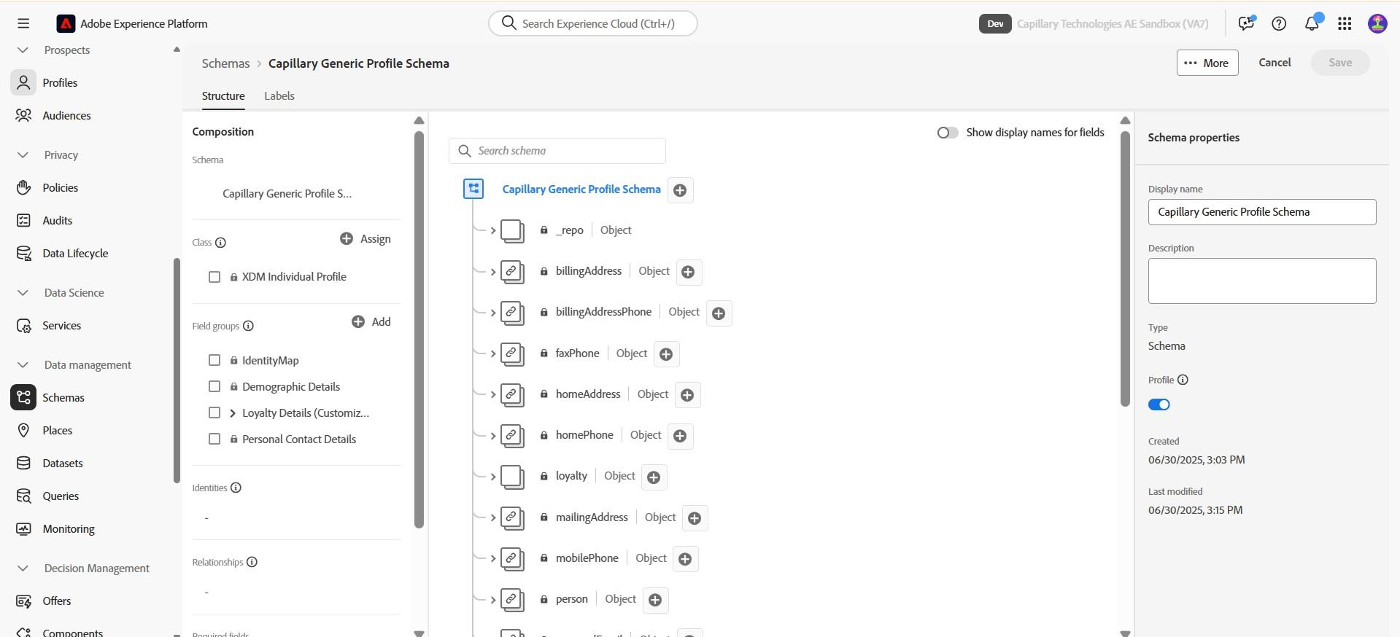Click the info icon beside Field groups
1400x637 pixels.
tap(248, 326)
